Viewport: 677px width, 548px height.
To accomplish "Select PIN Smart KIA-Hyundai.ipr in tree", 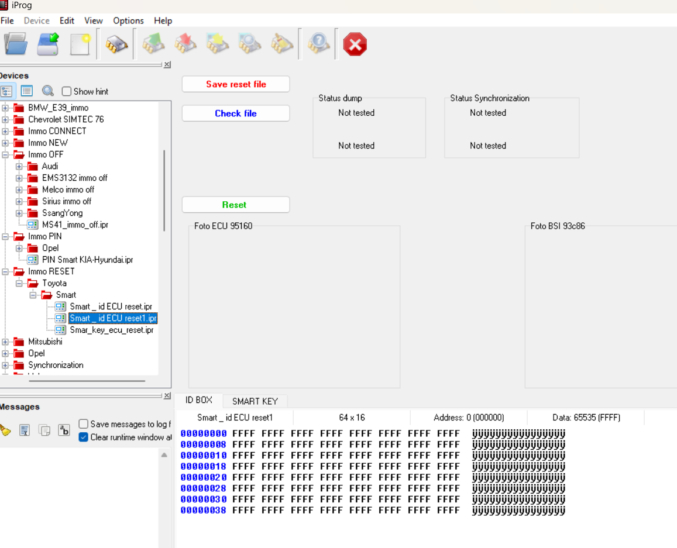I will coord(87,260).
